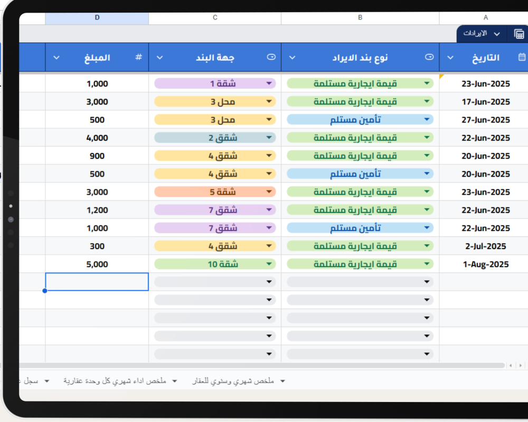Click the scroll right arrow button
This screenshot has height=422, width=528.
tap(521, 366)
